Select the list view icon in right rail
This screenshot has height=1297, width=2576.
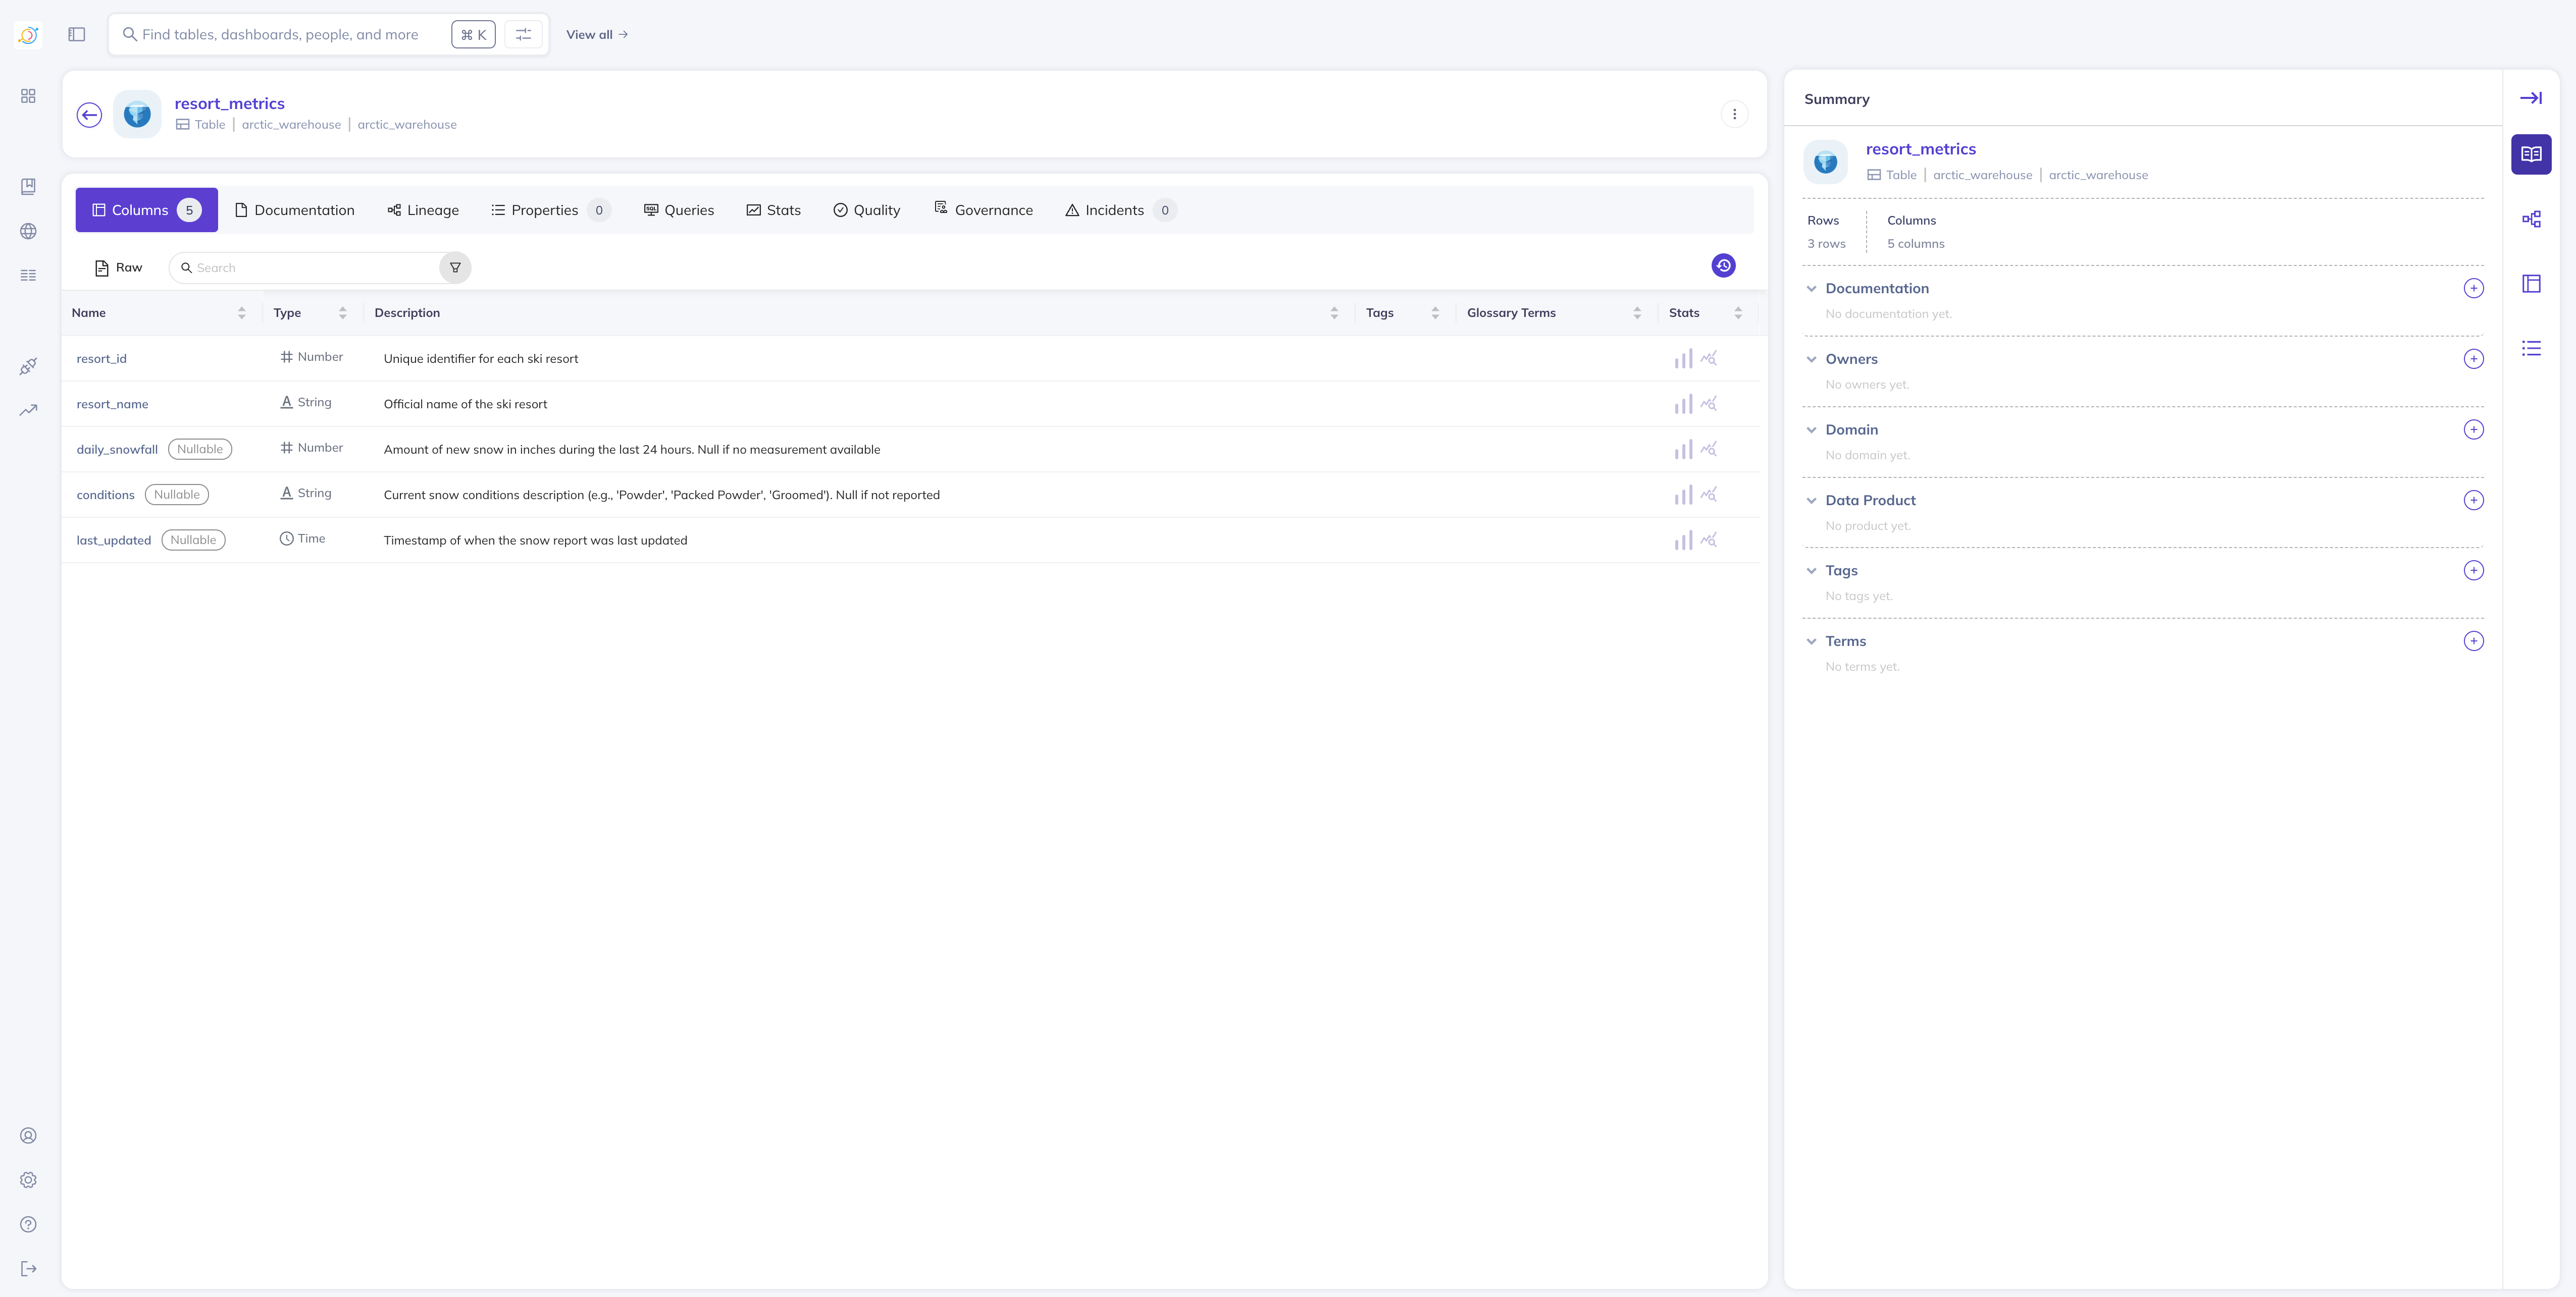[2532, 348]
